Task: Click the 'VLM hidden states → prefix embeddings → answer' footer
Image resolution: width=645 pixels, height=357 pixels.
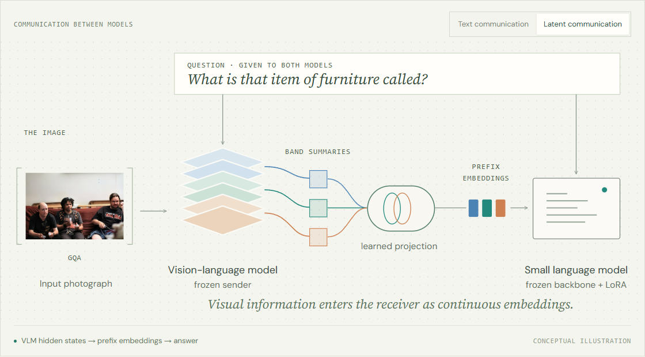Action: (x=109, y=340)
